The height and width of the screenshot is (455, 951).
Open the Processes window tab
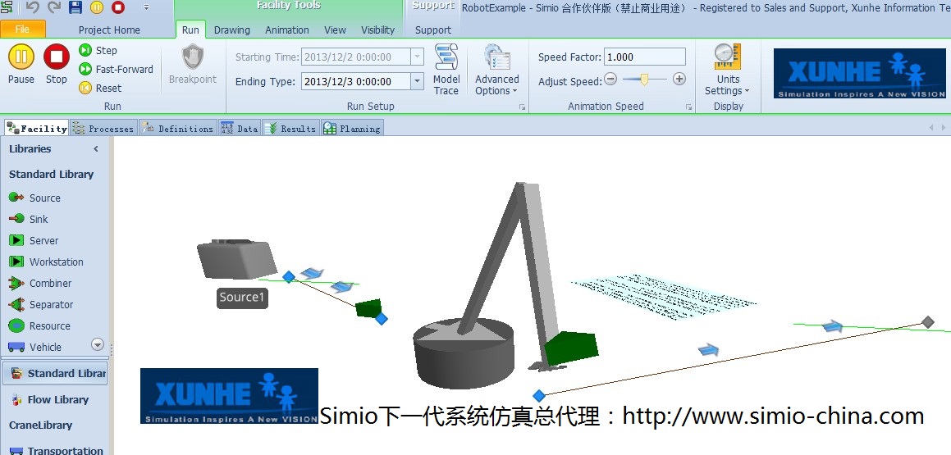pyautogui.click(x=103, y=129)
